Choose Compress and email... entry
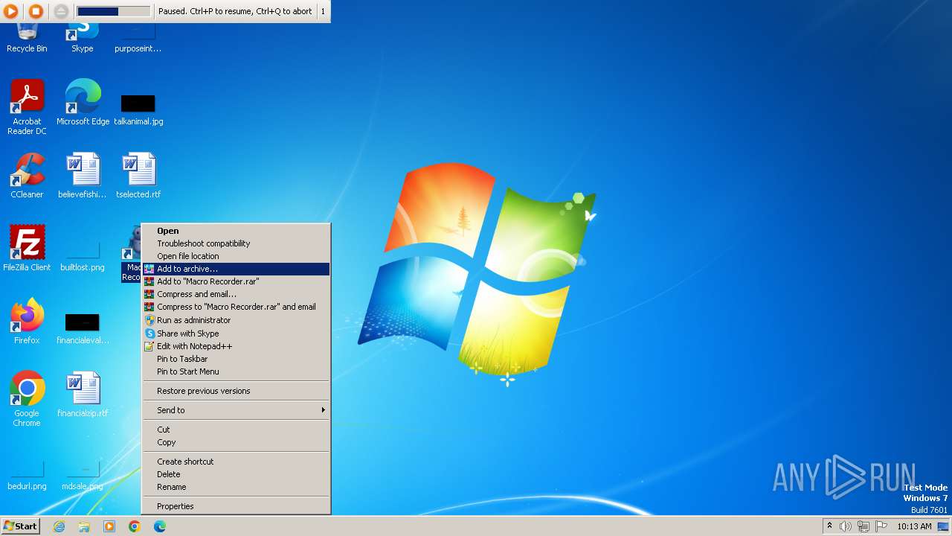Screen dimensions: 952x536 coord(236,294)
